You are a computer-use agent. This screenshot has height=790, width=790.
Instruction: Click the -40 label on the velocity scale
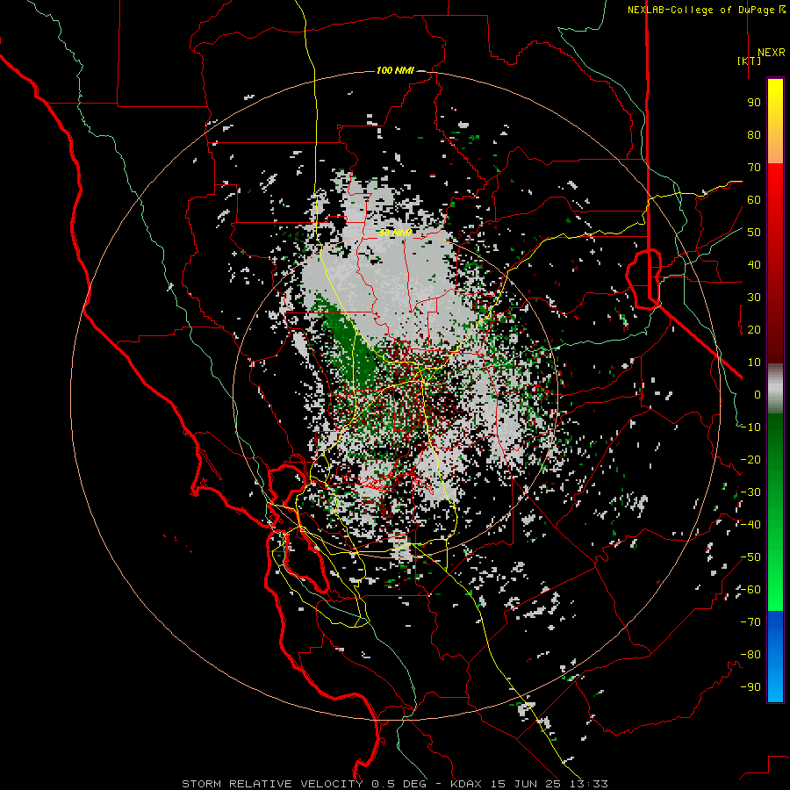750,525
